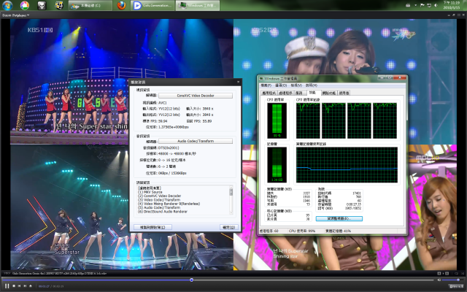This screenshot has width=467, height=292.
Task: Launch Firefox from the taskbar
Action: coord(121,5)
